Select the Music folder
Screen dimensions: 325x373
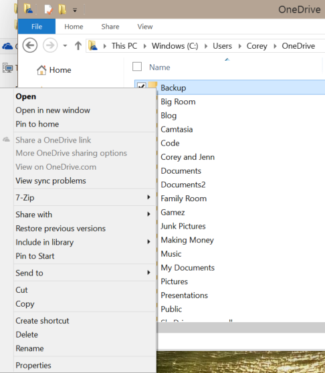tap(171, 254)
